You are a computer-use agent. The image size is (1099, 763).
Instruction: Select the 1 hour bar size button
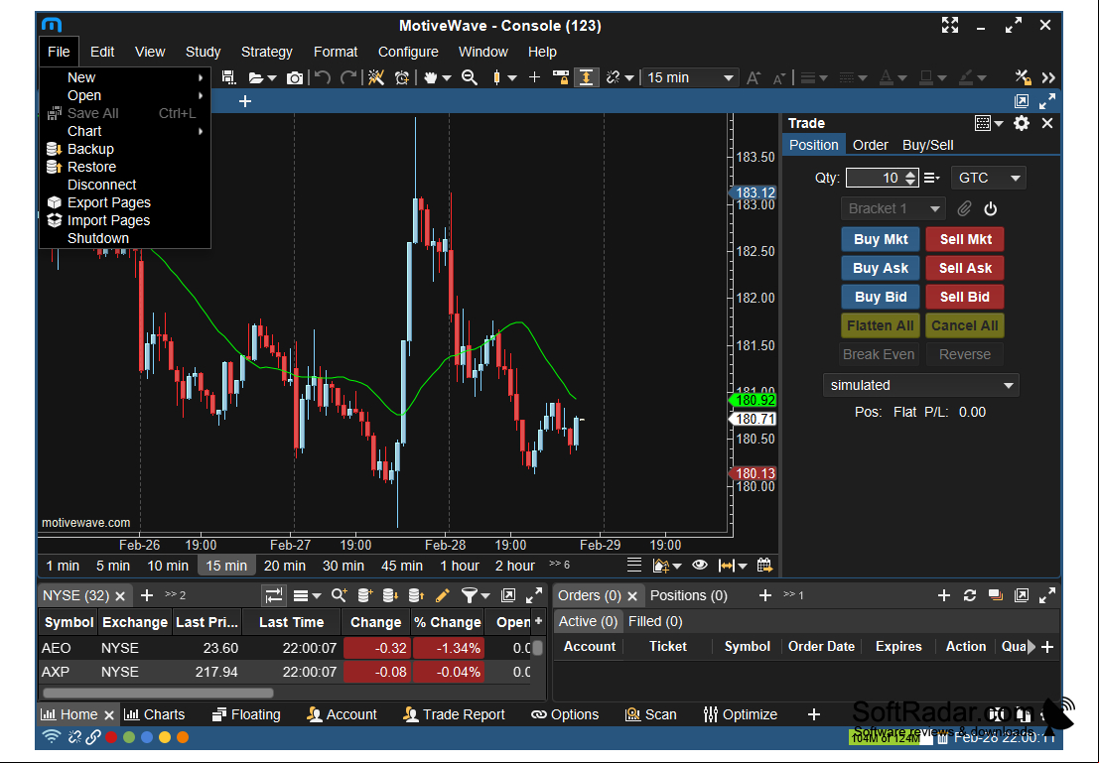coord(460,566)
